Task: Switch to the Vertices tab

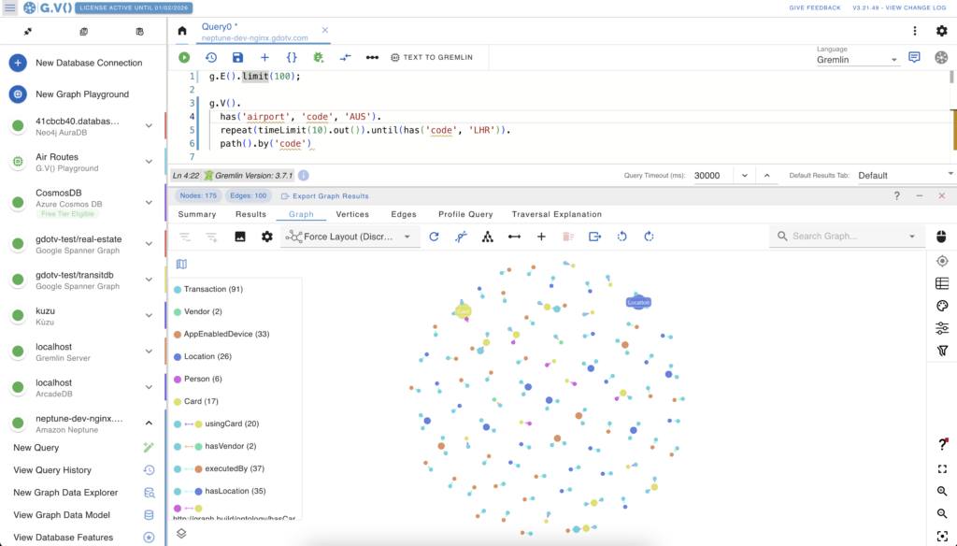Action: (352, 214)
